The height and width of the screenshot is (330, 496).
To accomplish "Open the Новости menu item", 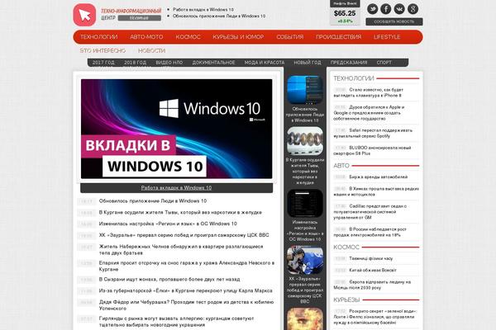I will point(151,50).
